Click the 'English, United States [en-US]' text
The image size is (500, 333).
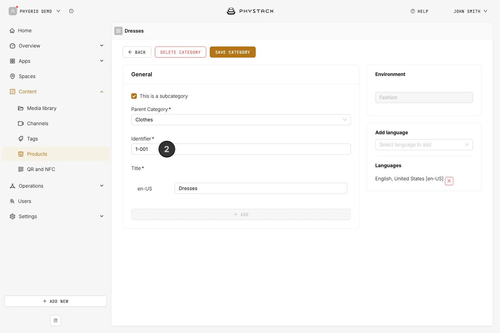pos(409,179)
